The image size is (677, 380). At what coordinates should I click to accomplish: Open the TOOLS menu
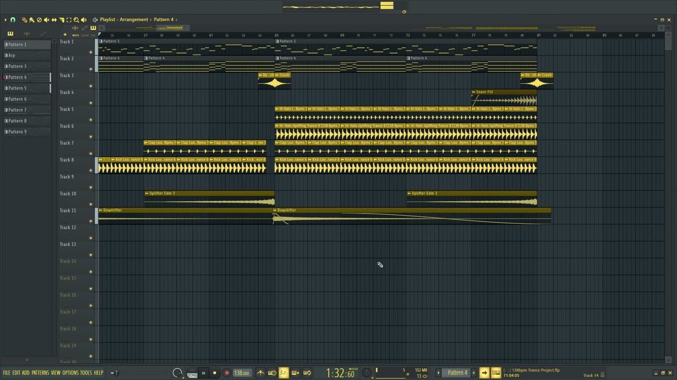point(86,373)
